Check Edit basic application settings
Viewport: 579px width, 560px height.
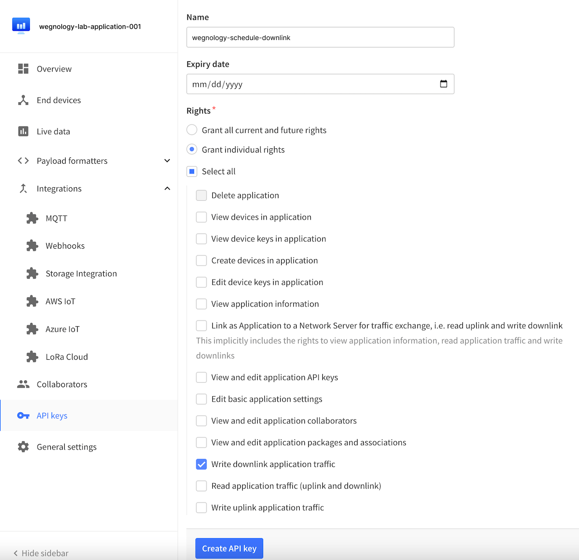pos(201,399)
